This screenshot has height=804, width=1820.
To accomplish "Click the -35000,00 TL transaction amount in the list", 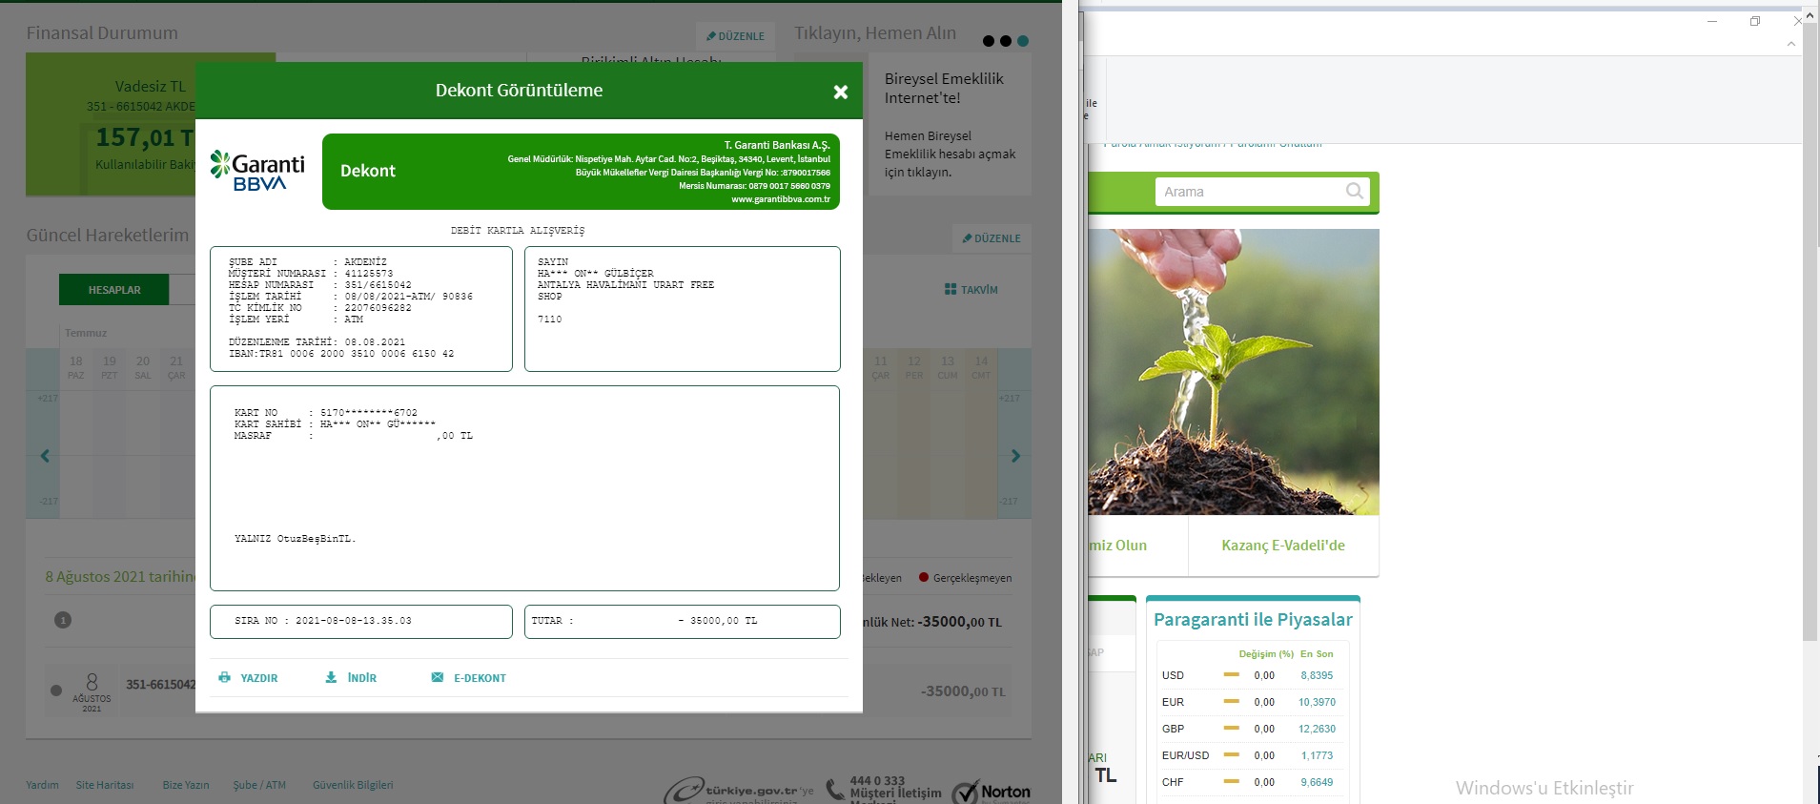I will (x=963, y=691).
